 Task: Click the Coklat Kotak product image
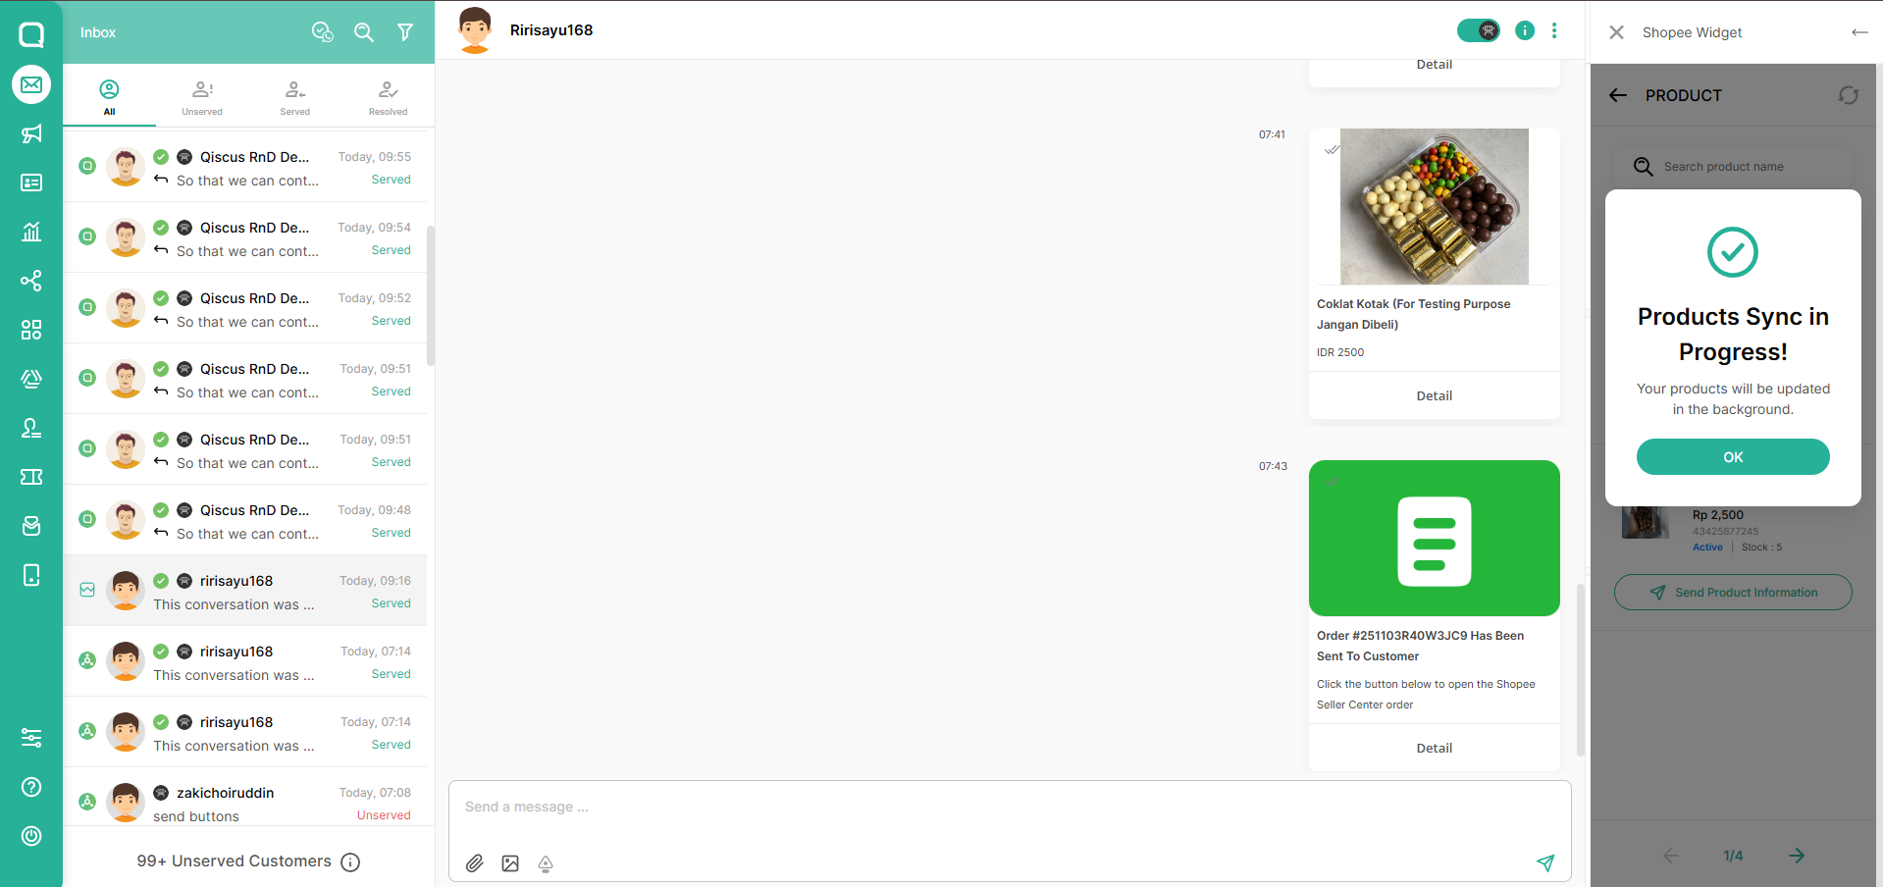(1435, 207)
